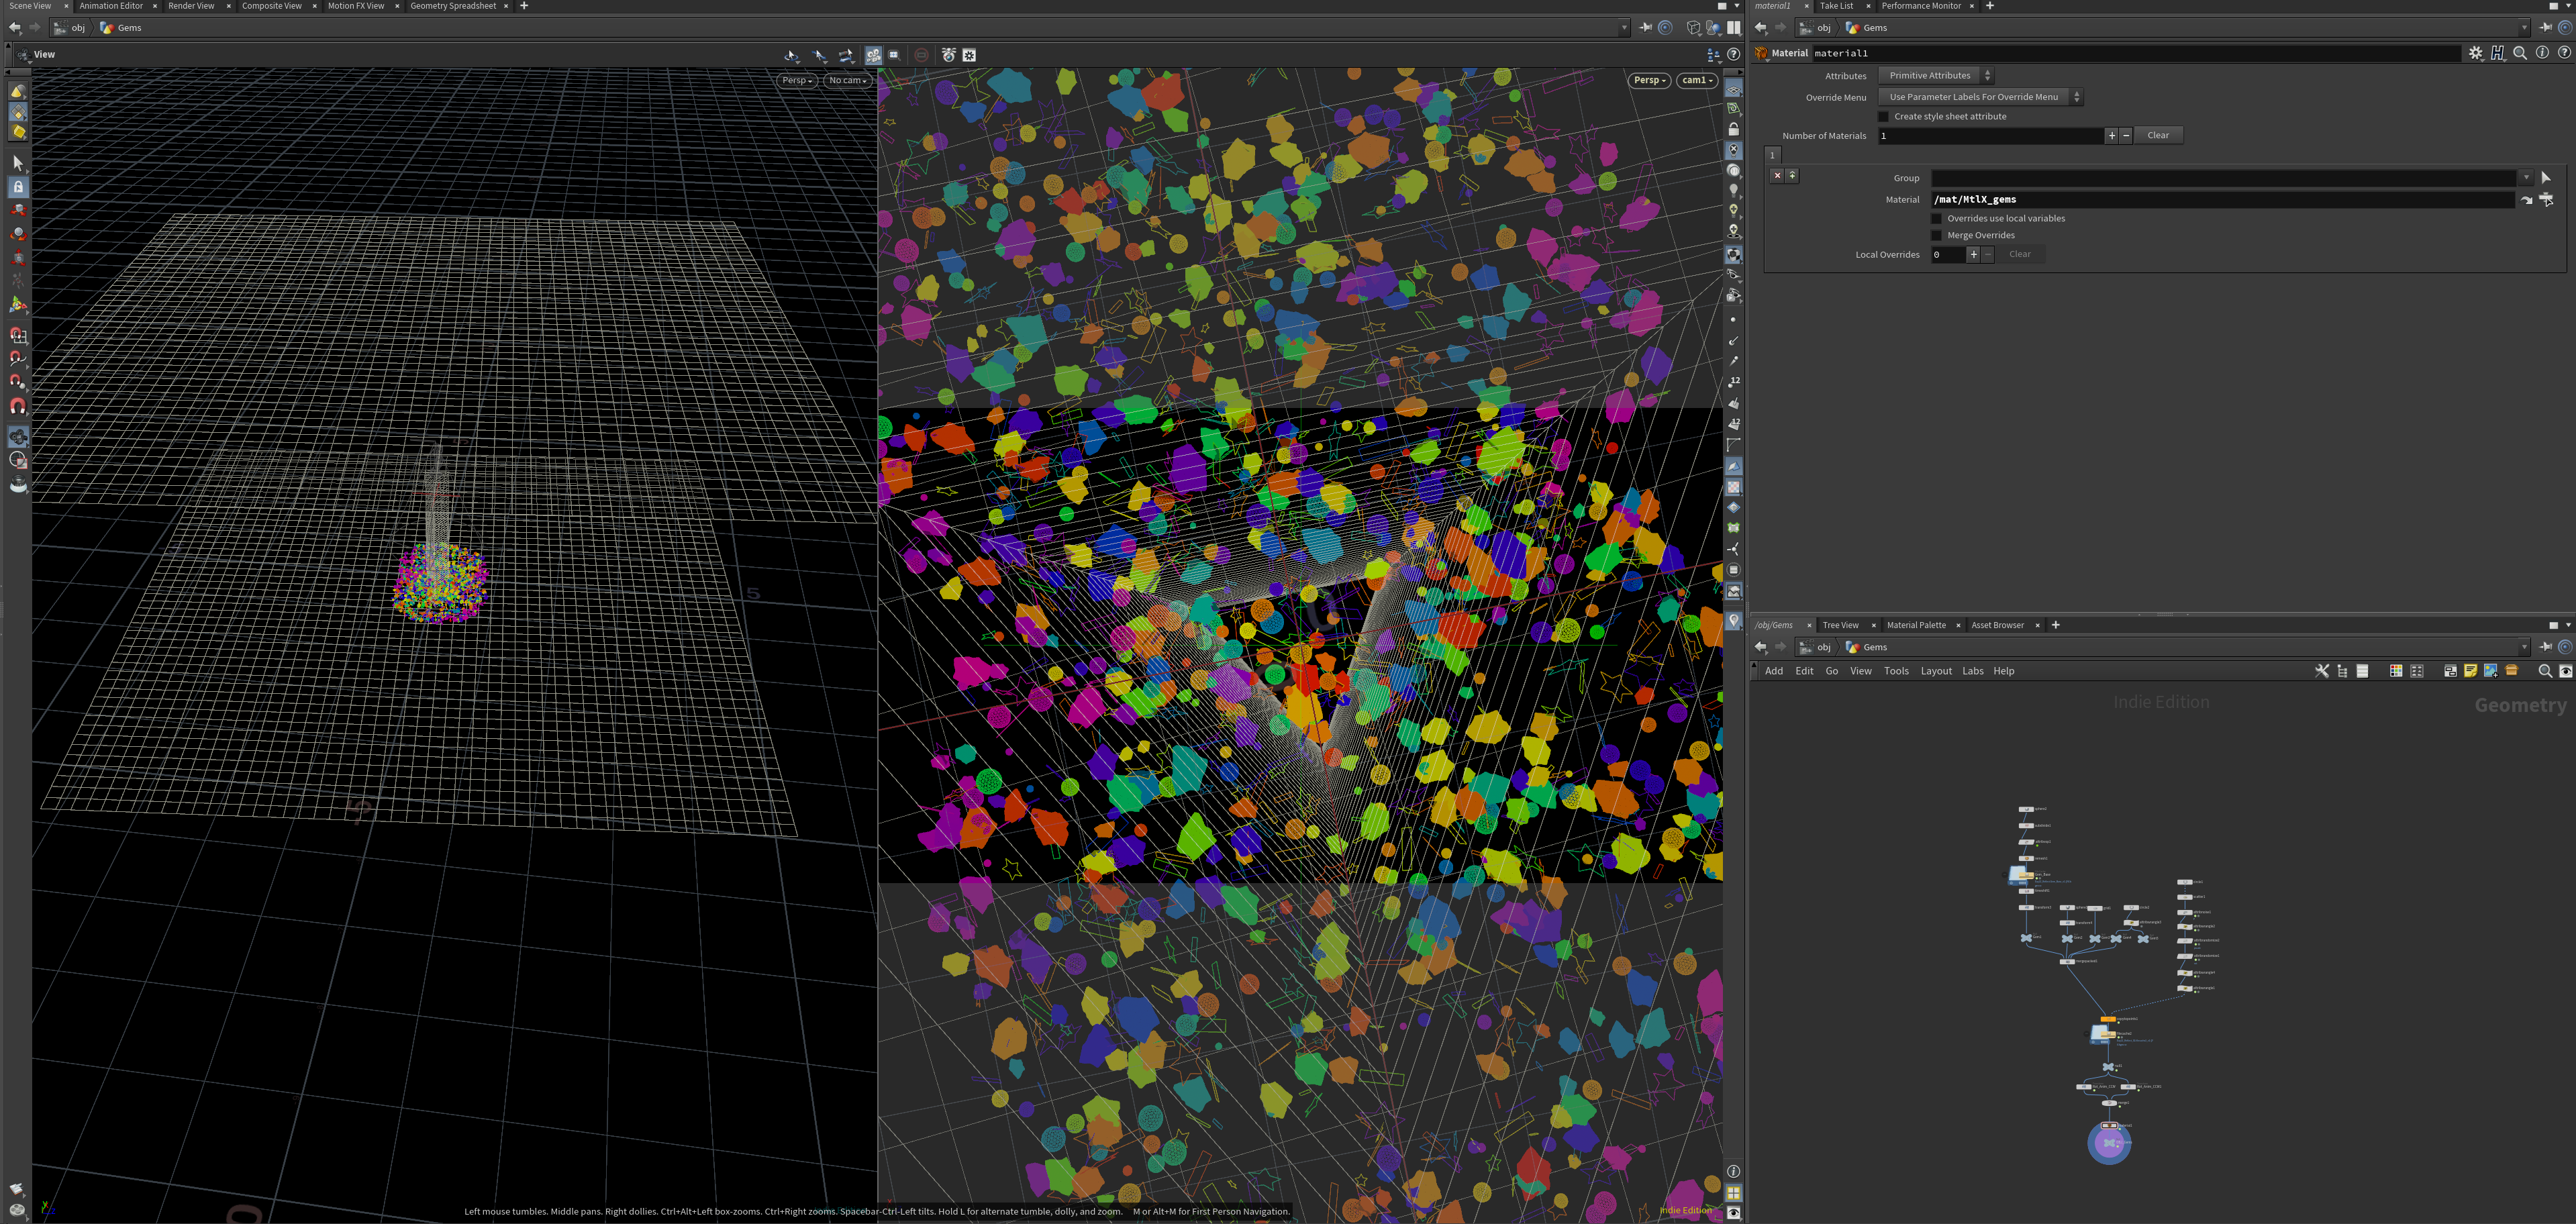Viewport: 2576px width, 1224px height.
Task: Click the Number of Materials input field
Action: 1990,136
